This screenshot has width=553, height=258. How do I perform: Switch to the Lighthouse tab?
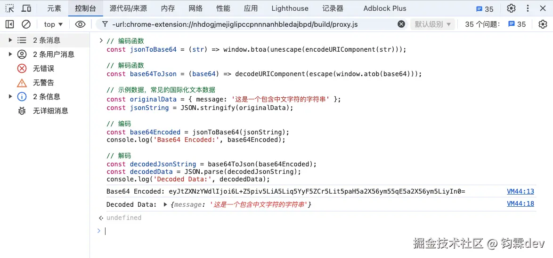pos(290,8)
